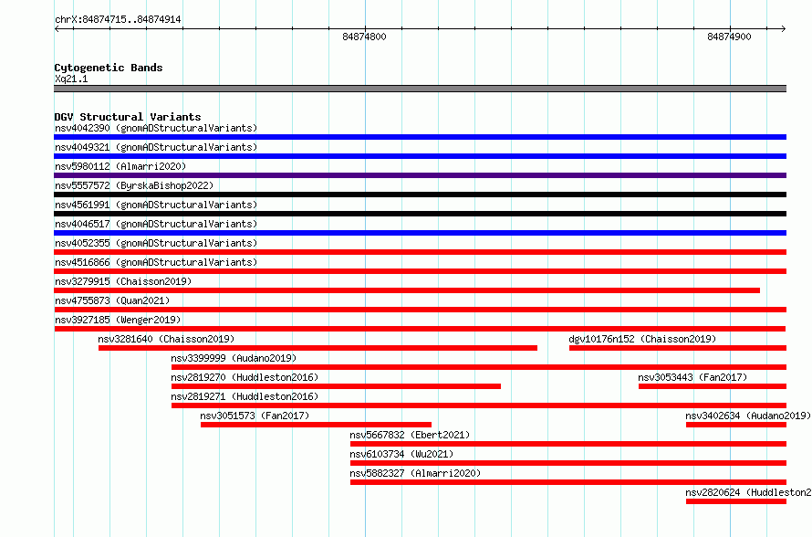Viewport: 812px width, 537px height.
Task: Click the red bar of nsv3927185
Action: [420, 329]
